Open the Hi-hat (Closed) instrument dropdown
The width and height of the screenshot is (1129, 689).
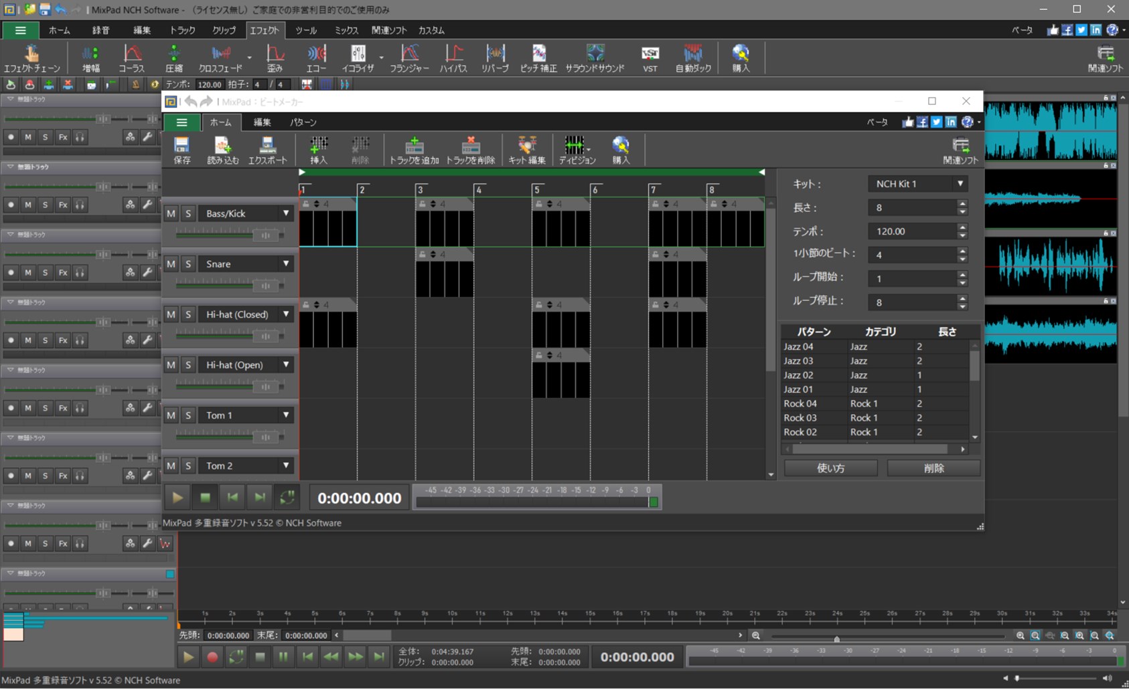click(287, 314)
